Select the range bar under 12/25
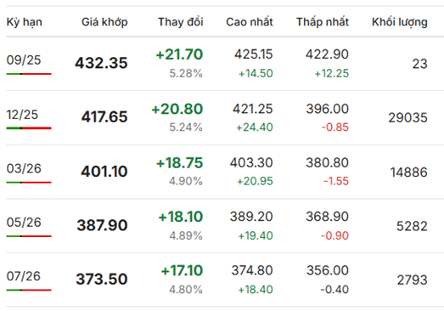The height and width of the screenshot is (311, 444). 29,128
